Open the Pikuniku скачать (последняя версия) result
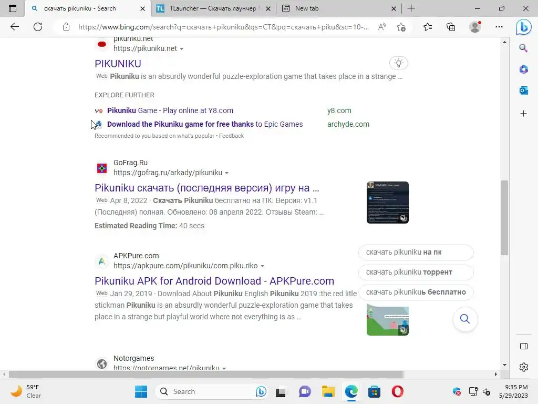The image size is (538, 404). tap(207, 188)
